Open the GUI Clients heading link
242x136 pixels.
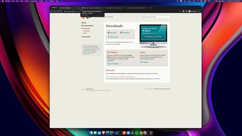pyautogui.click(x=112, y=52)
